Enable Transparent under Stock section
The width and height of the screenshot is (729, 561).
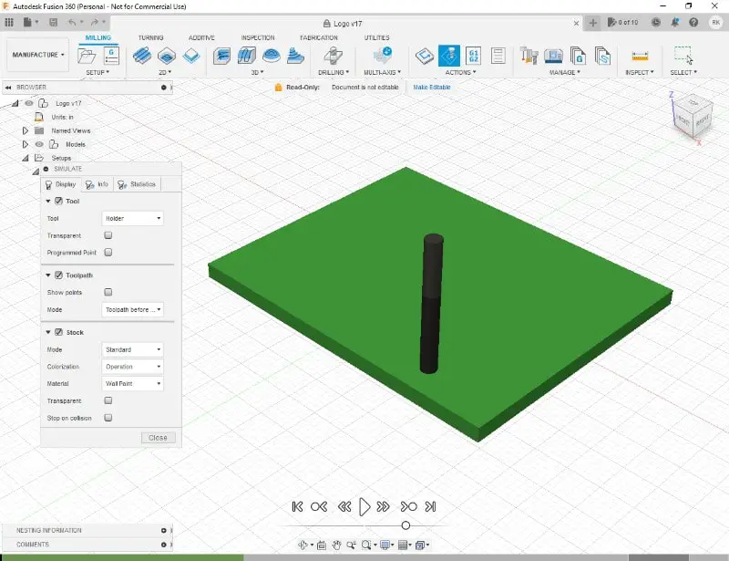108,400
